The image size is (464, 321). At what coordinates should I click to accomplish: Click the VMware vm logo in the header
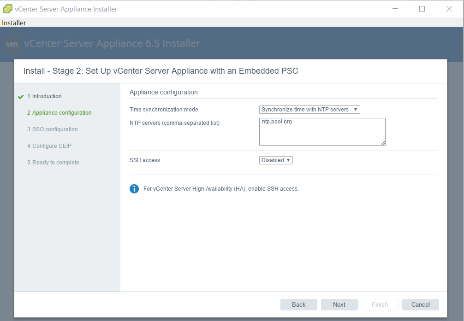pyautogui.click(x=12, y=44)
